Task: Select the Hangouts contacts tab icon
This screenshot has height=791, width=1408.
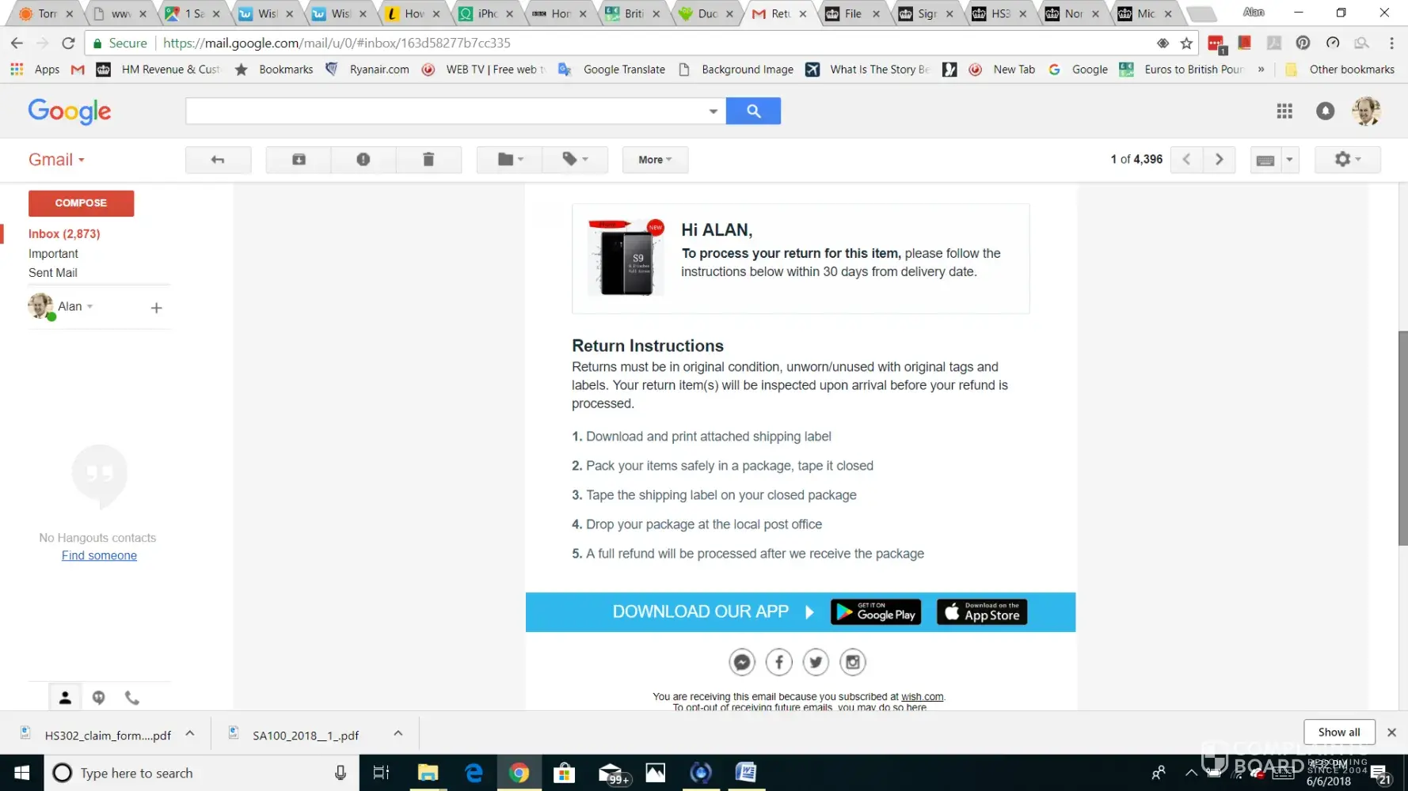Action: pyautogui.click(x=65, y=698)
